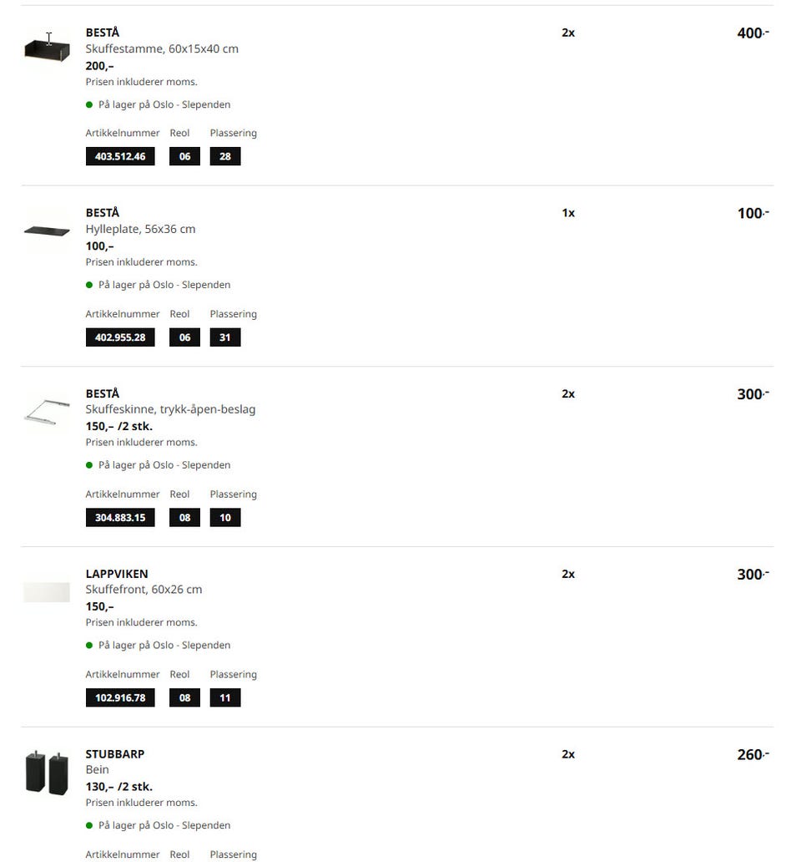The width and height of the screenshot is (801, 862).
Task: Open the white LAPPVIKEN drawer front thumbnail
Action: pyautogui.click(x=47, y=592)
